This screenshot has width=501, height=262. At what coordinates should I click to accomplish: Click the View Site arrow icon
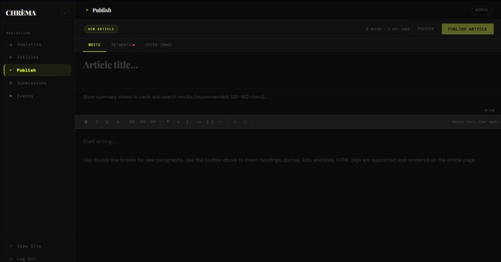(11, 246)
